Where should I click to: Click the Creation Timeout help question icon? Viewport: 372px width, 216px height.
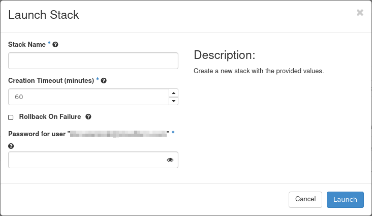pos(104,81)
